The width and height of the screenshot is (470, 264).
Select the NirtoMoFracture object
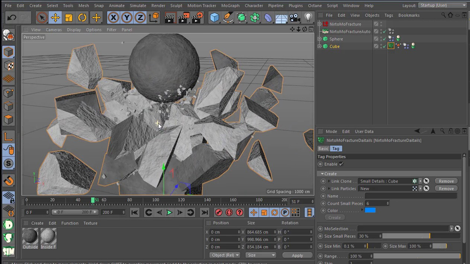(345, 24)
